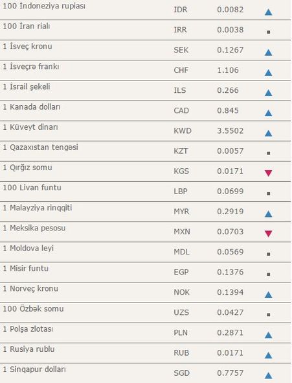
Task: Select the Moldova leyi row label
Action: [28, 248]
